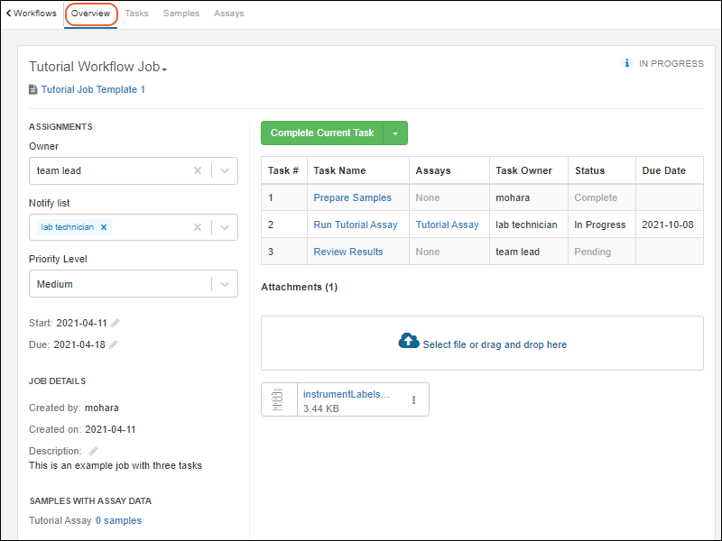This screenshot has height=541, width=722.
Task: Clear all Notify list entries
Action: [198, 227]
